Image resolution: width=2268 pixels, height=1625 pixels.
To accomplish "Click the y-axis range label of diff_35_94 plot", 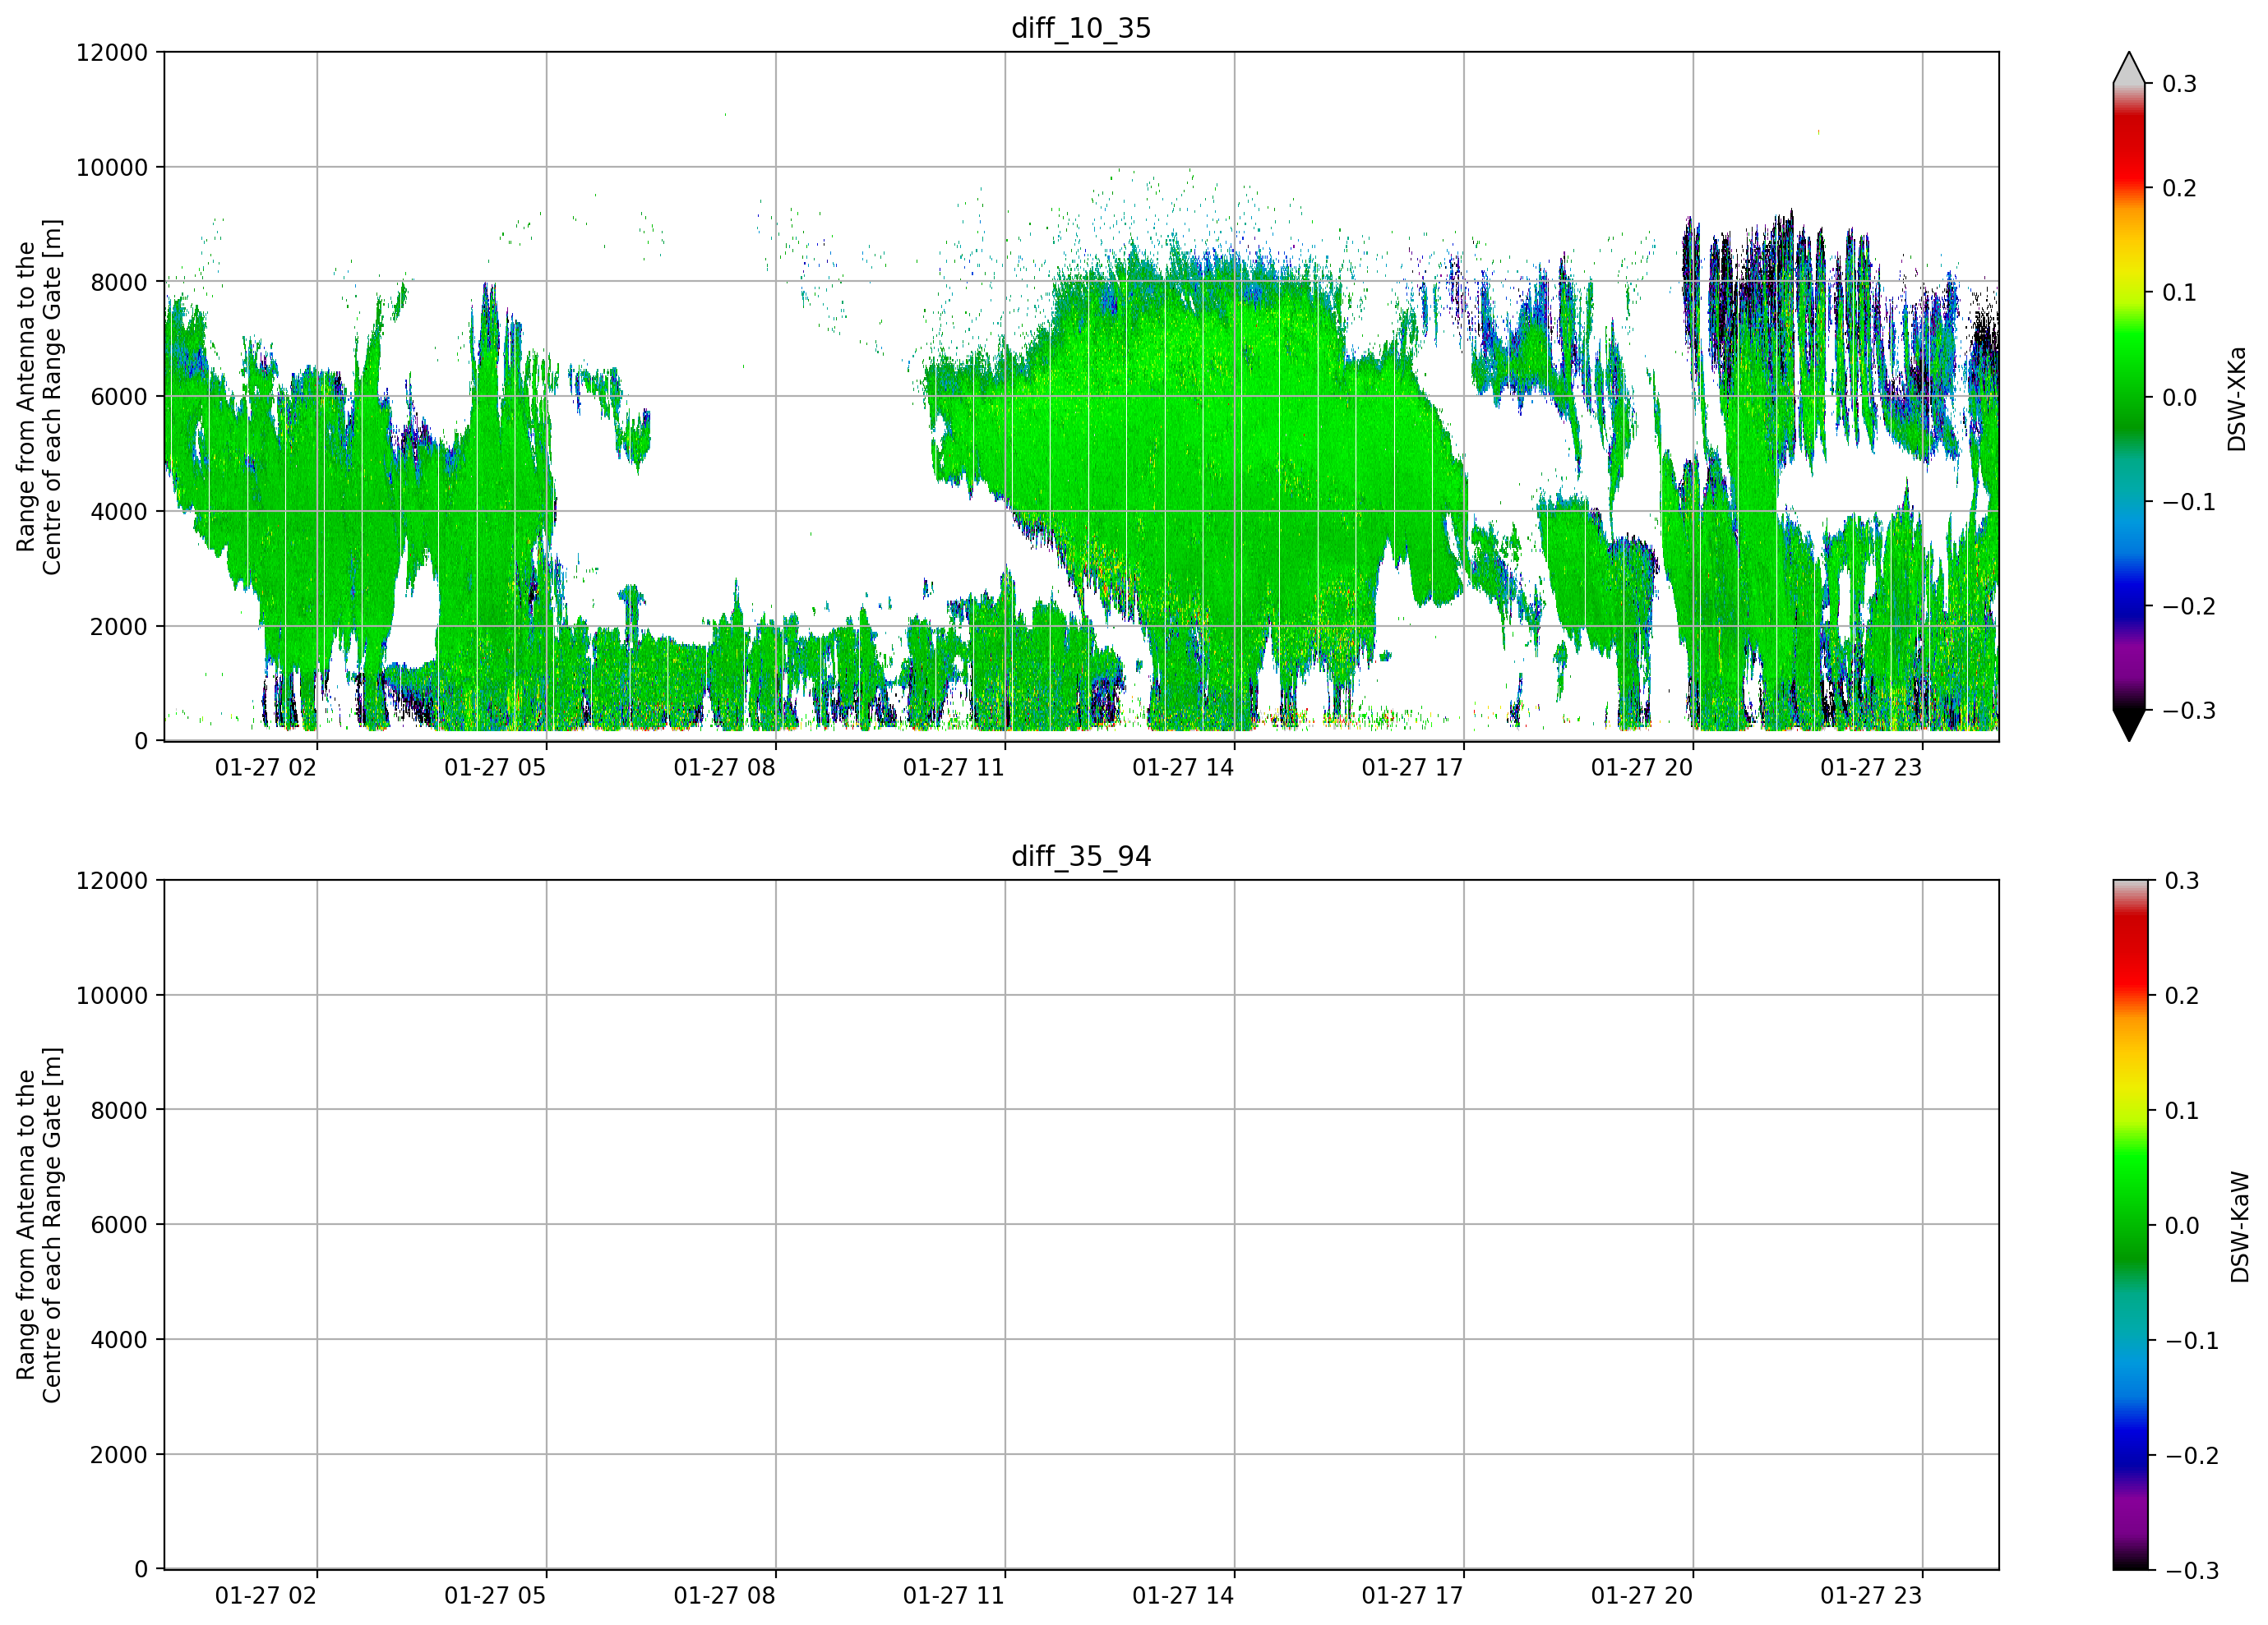I will point(39,1225).
